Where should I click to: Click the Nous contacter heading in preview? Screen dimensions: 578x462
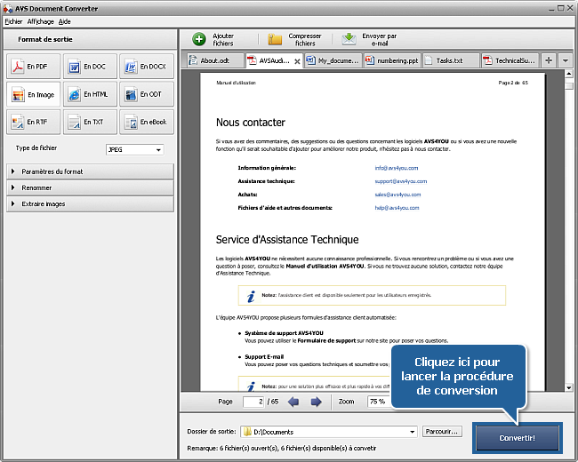tap(251, 123)
